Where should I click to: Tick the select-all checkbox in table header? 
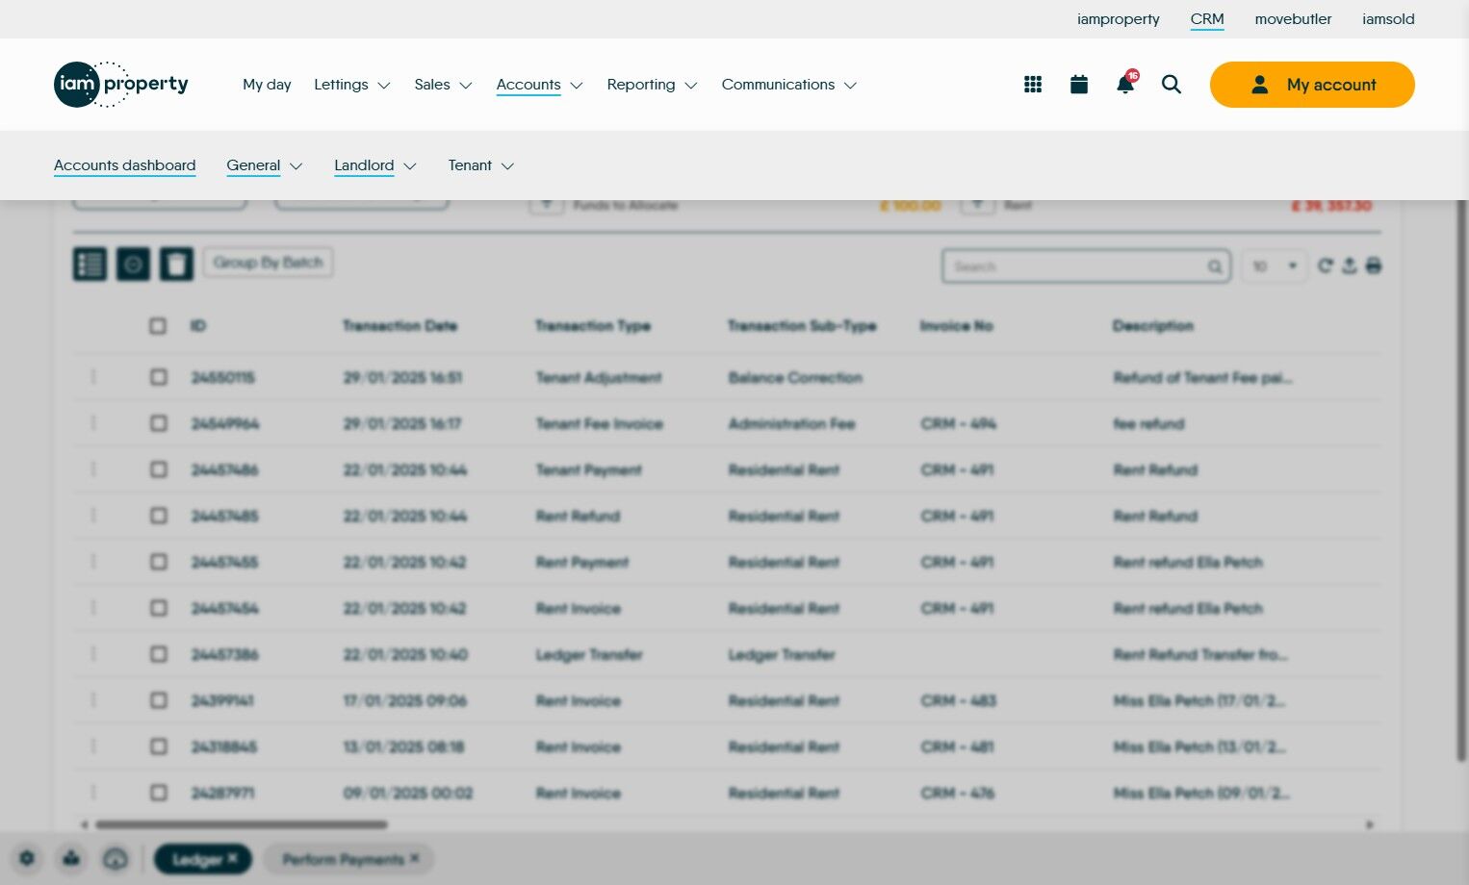tap(158, 326)
